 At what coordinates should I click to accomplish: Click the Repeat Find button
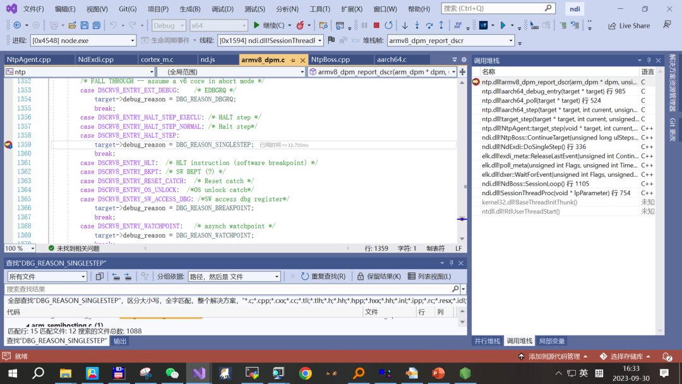[323, 277]
